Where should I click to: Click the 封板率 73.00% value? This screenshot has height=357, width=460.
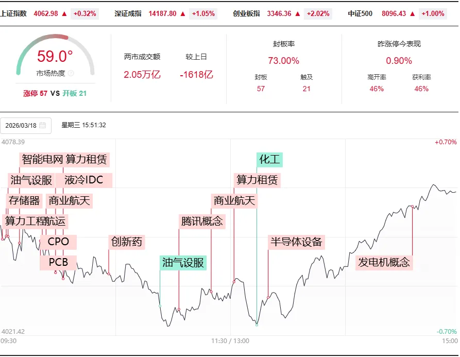tap(284, 61)
